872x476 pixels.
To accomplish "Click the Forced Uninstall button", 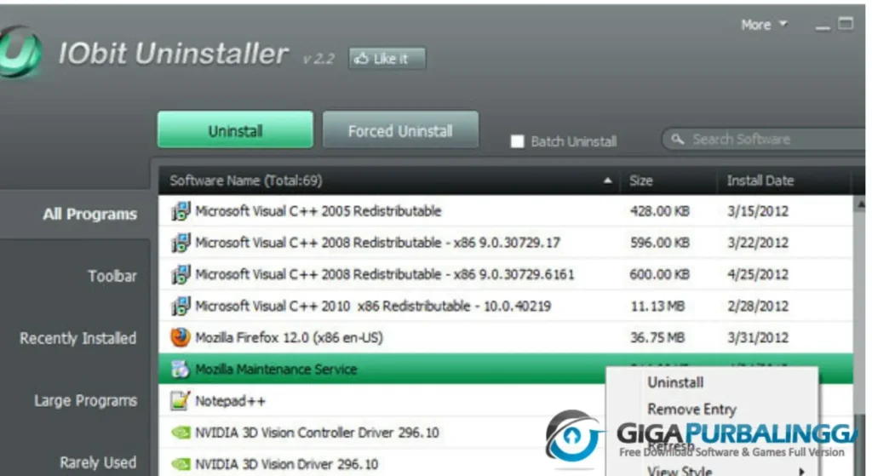I will coord(400,130).
